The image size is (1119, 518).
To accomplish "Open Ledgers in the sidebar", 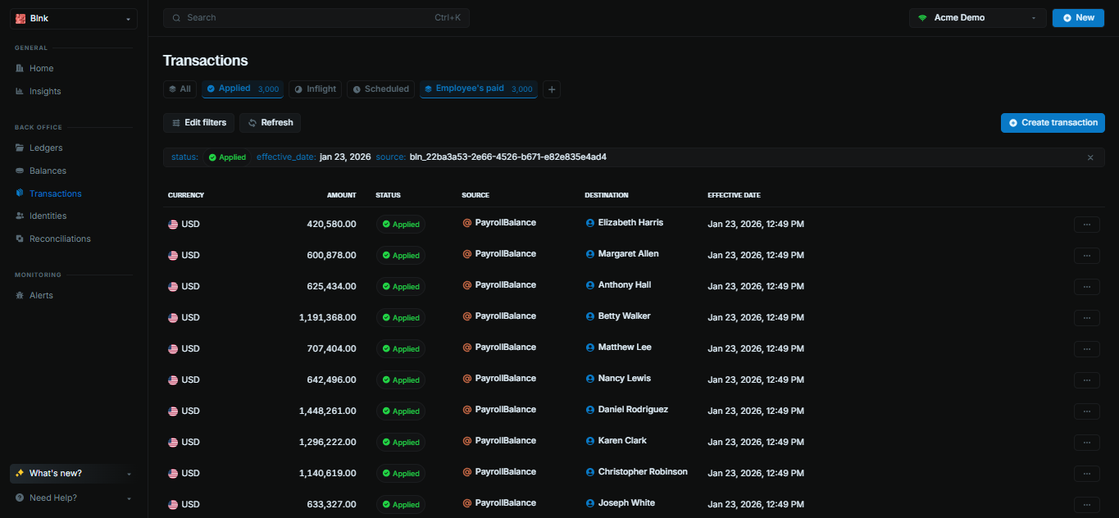I will pyautogui.click(x=46, y=148).
